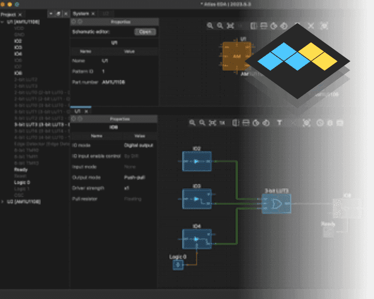
Task: Switch to the System tab
Action: [x=80, y=14]
